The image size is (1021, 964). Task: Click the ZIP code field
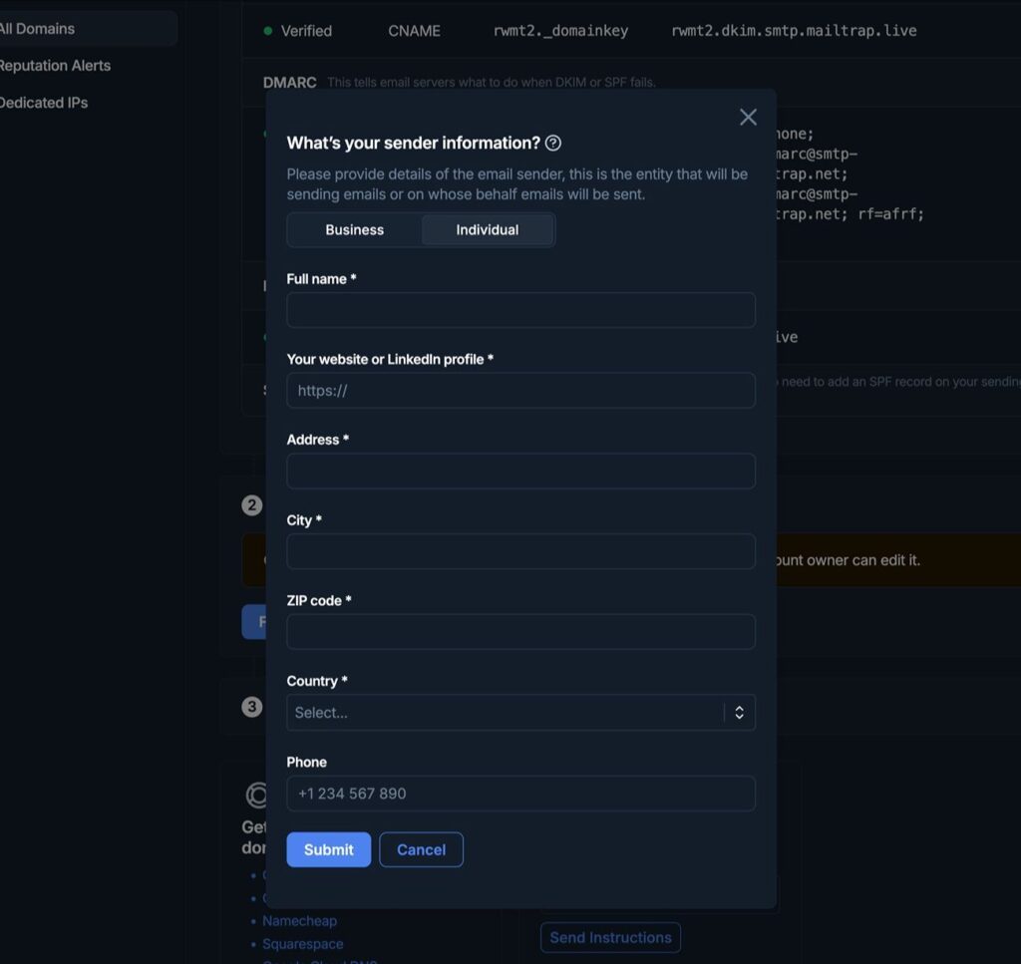[520, 632]
